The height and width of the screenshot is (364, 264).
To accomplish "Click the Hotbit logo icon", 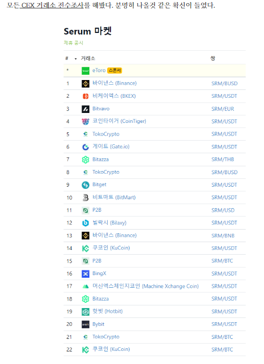I will [x=85, y=312].
